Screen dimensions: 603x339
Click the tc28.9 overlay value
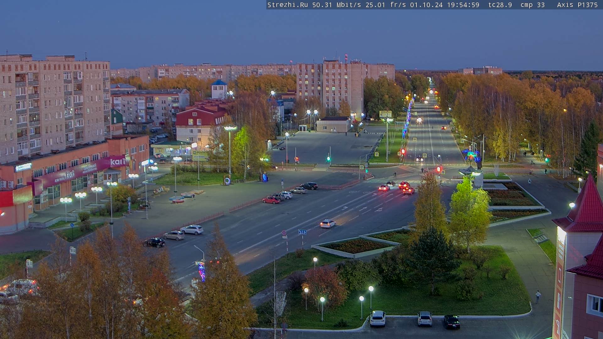point(500,5)
